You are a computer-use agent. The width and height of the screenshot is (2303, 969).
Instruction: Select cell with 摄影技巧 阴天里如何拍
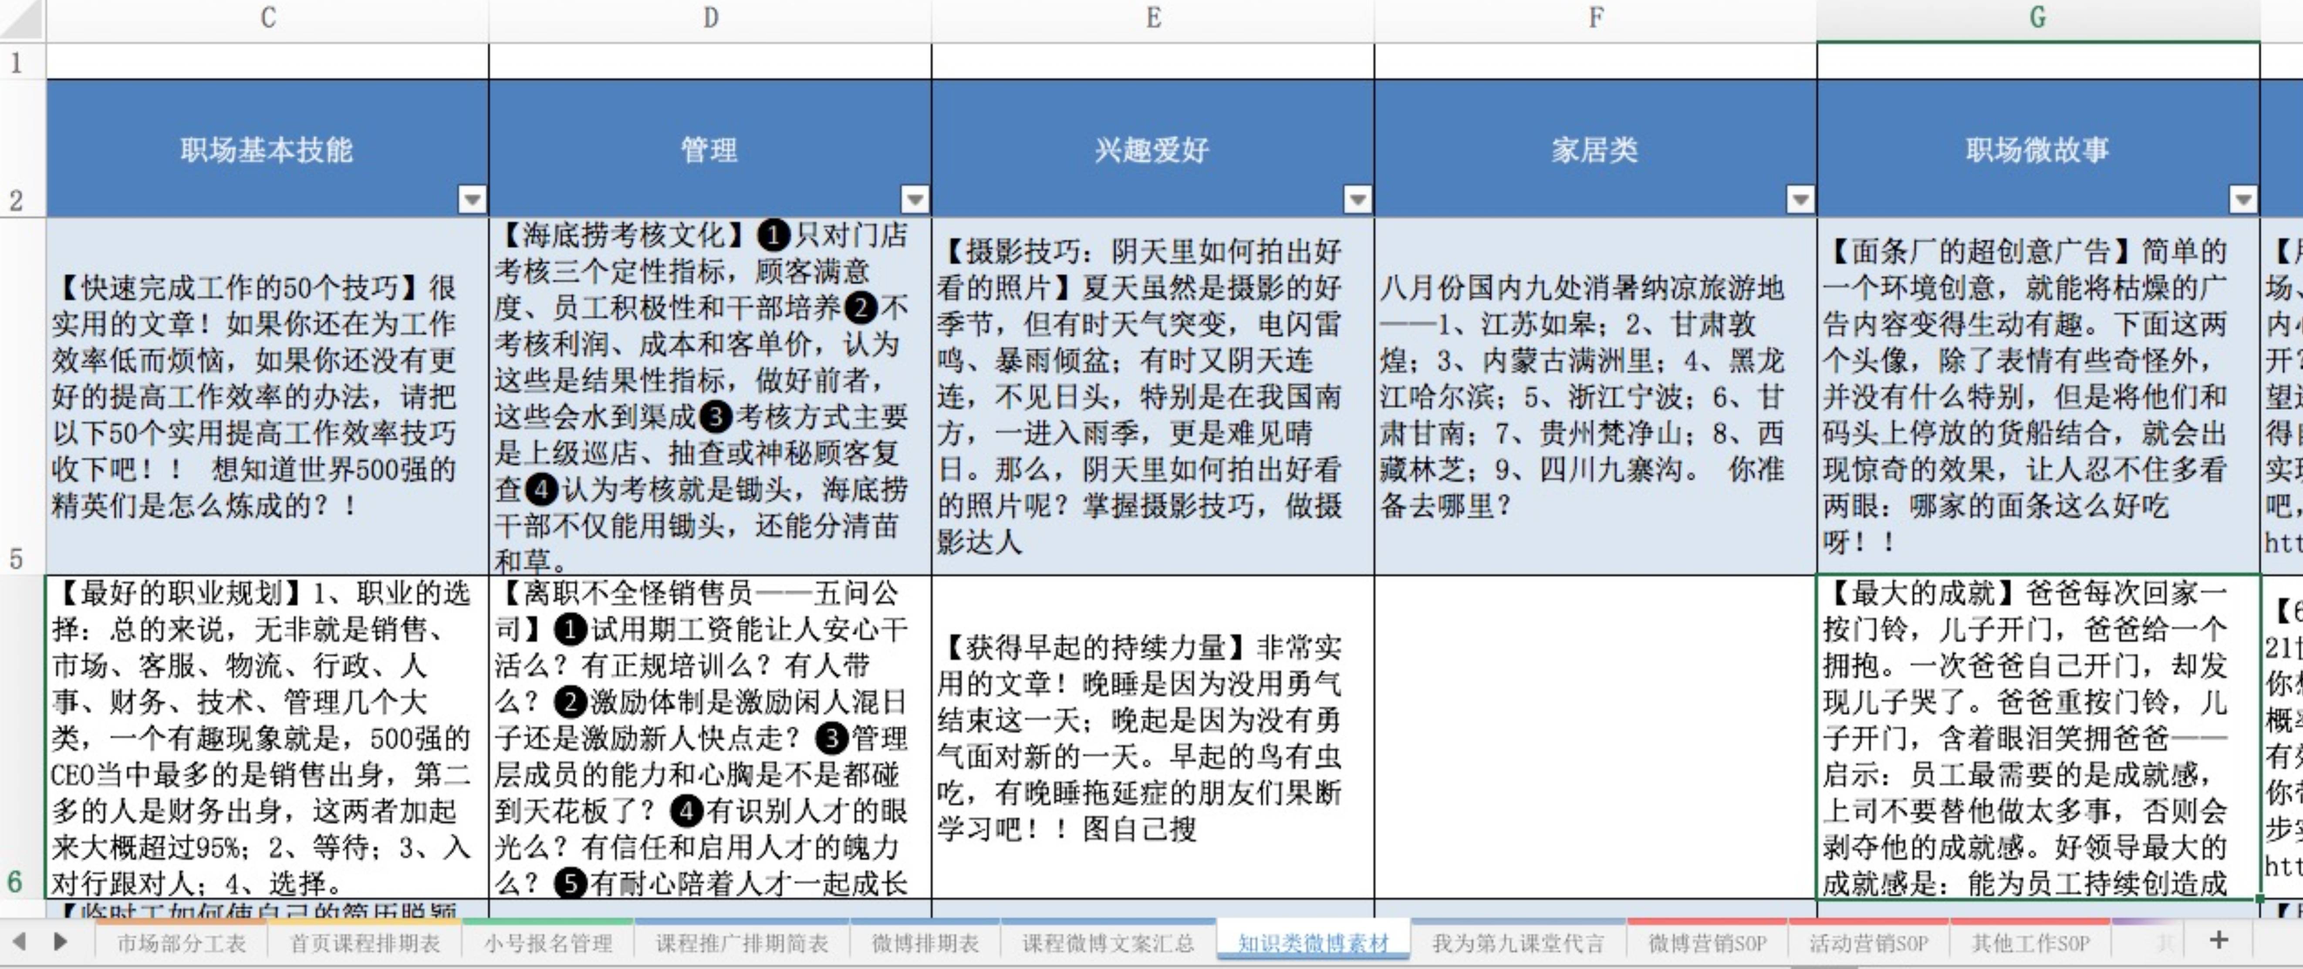(x=1152, y=396)
